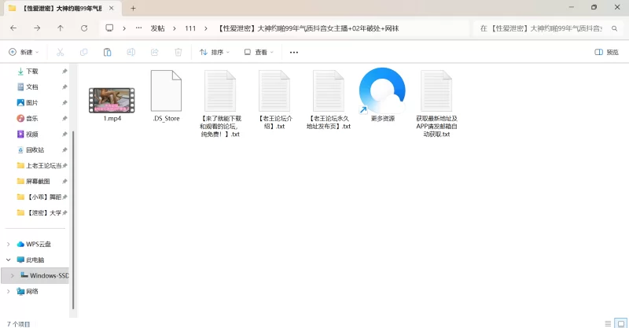This screenshot has width=629, height=328.
Task: Click the Paste clipboard icon
Action: [107, 52]
